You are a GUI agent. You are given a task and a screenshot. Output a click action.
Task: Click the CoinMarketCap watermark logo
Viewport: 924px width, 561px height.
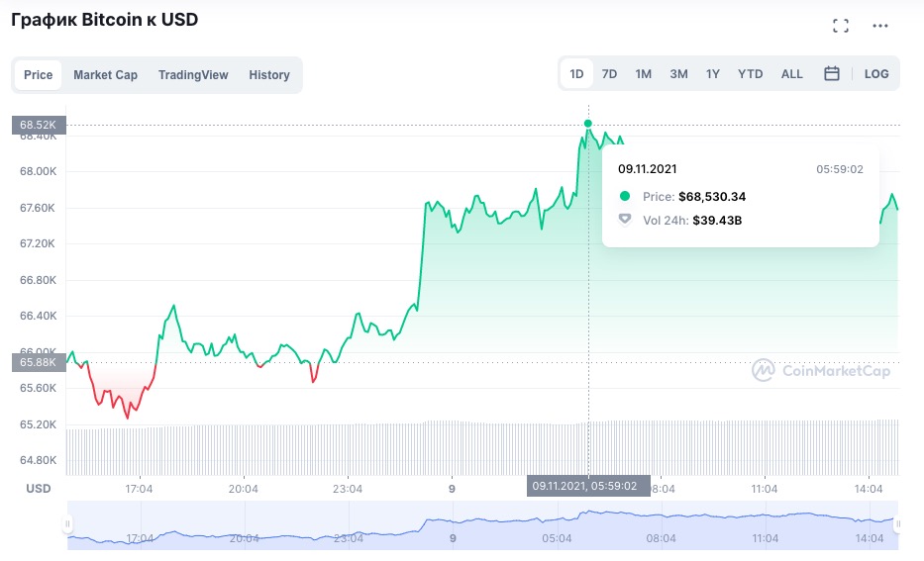point(821,370)
